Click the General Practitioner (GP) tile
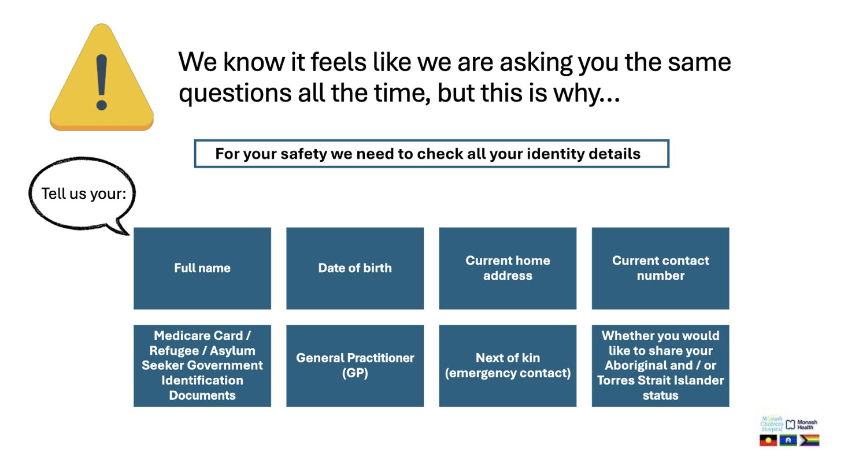Viewport: 844px width, 460px height. tap(355, 365)
